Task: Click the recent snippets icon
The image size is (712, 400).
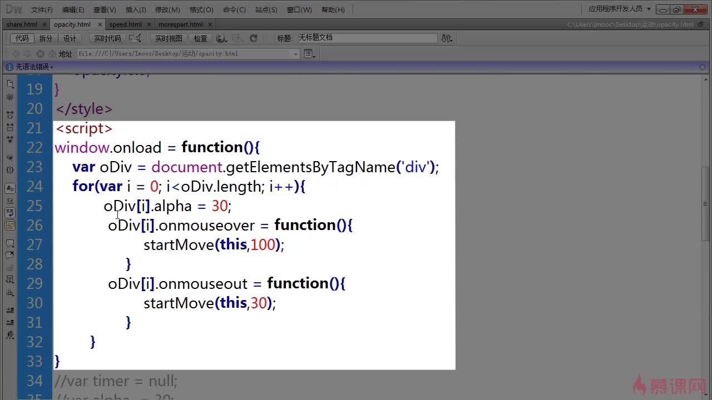Action: 10,280
